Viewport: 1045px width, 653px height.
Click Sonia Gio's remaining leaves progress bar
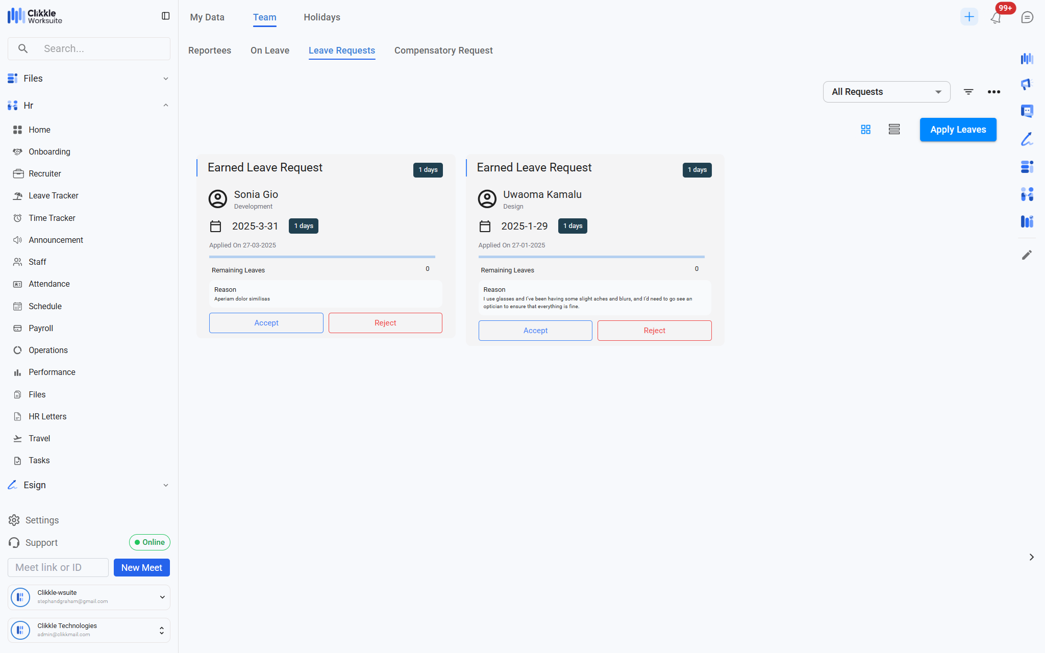321,257
